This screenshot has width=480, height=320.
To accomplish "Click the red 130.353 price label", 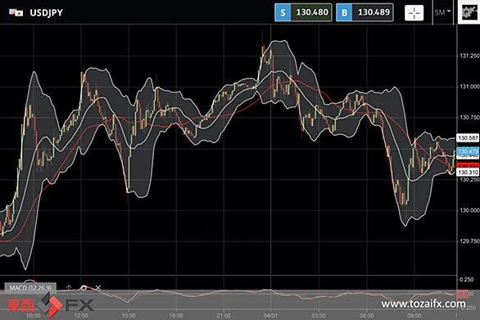I will coord(468,166).
